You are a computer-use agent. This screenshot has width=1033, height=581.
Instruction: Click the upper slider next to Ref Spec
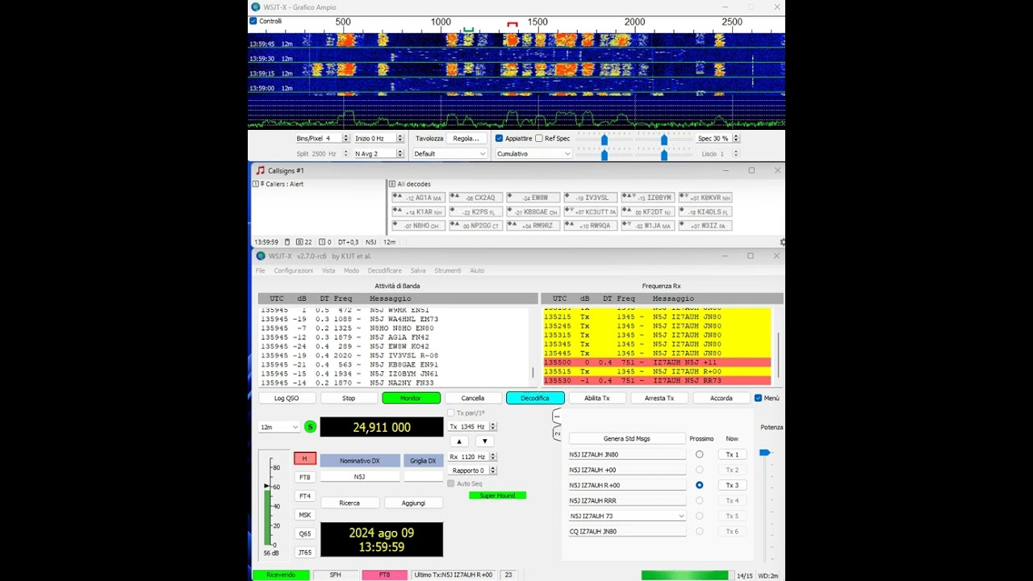point(604,140)
